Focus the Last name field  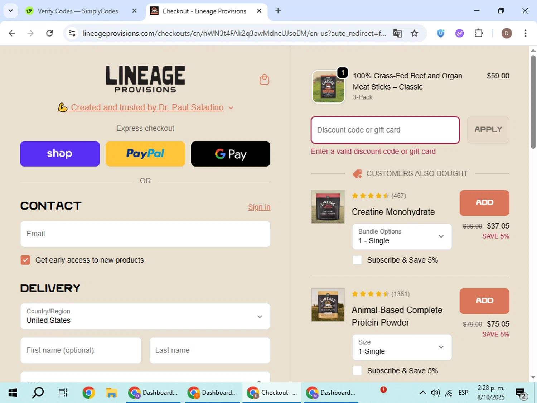click(210, 350)
